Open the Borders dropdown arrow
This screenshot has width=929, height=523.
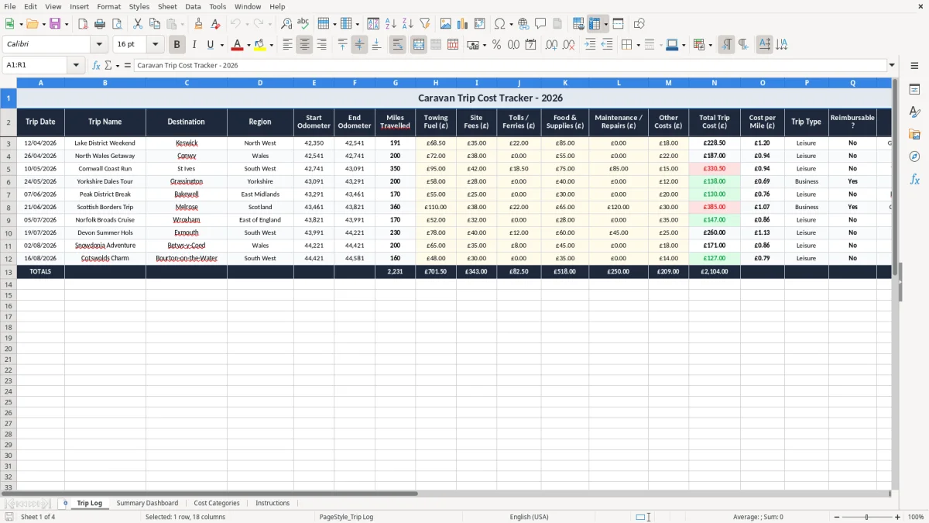638,45
